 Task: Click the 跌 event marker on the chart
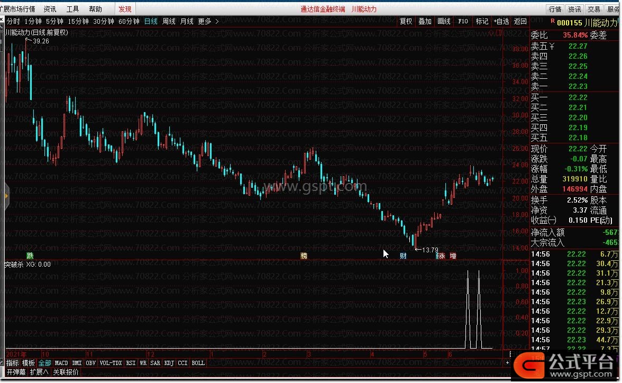point(30,256)
